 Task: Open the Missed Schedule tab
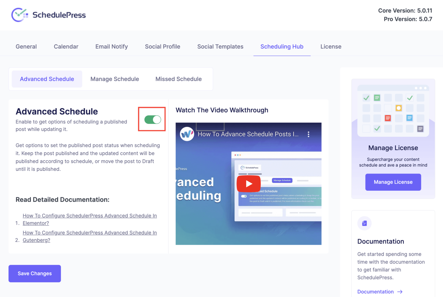(178, 79)
